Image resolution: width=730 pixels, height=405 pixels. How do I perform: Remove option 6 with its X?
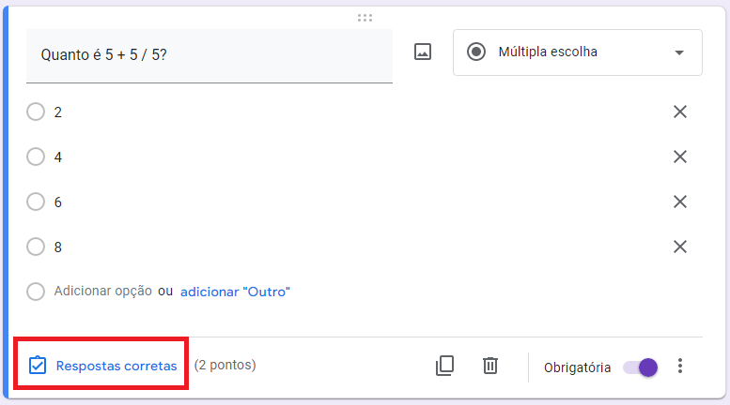680,202
